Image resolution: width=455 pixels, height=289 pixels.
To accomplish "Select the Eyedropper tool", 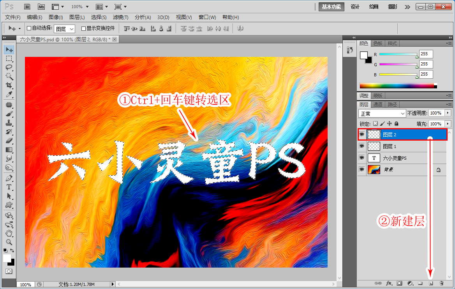I will click(9, 94).
